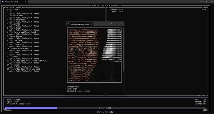Select track 8. Yellow Calx

[x=15, y=40]
